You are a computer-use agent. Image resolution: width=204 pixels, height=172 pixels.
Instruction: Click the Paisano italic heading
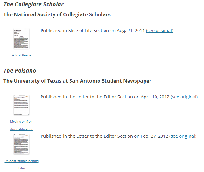20,71
